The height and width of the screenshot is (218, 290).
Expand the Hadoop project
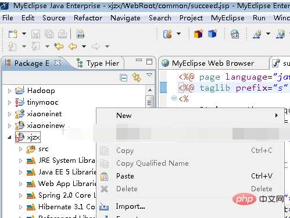[x=9, y=91]
